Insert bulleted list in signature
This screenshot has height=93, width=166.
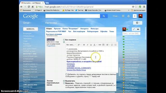[116, 45]
